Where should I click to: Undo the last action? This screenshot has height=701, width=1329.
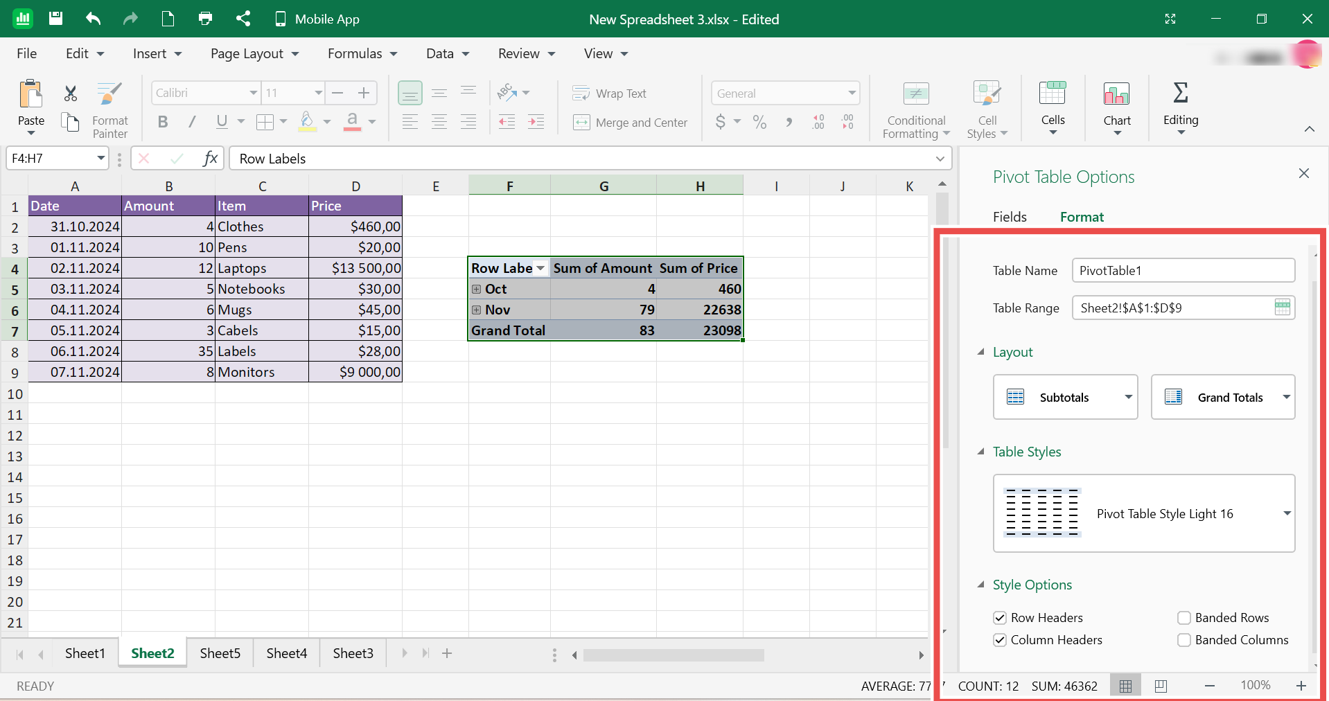point(93,19)
